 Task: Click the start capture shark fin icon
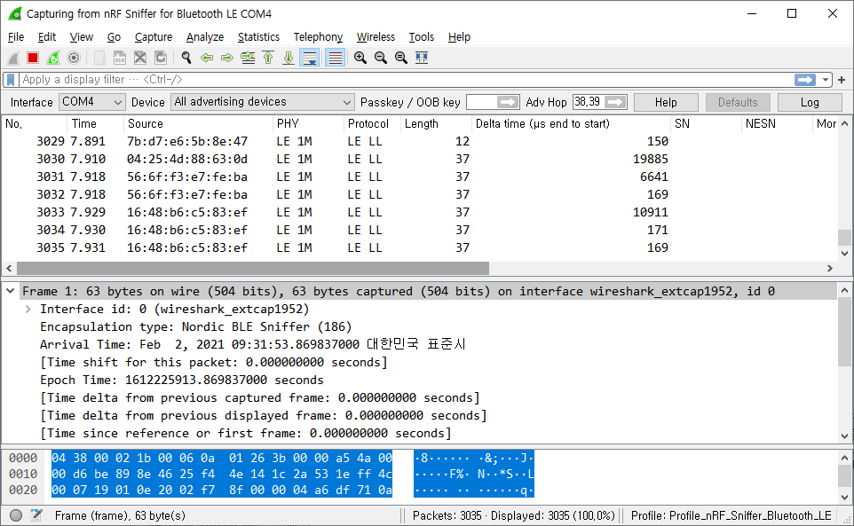[13, 58]
